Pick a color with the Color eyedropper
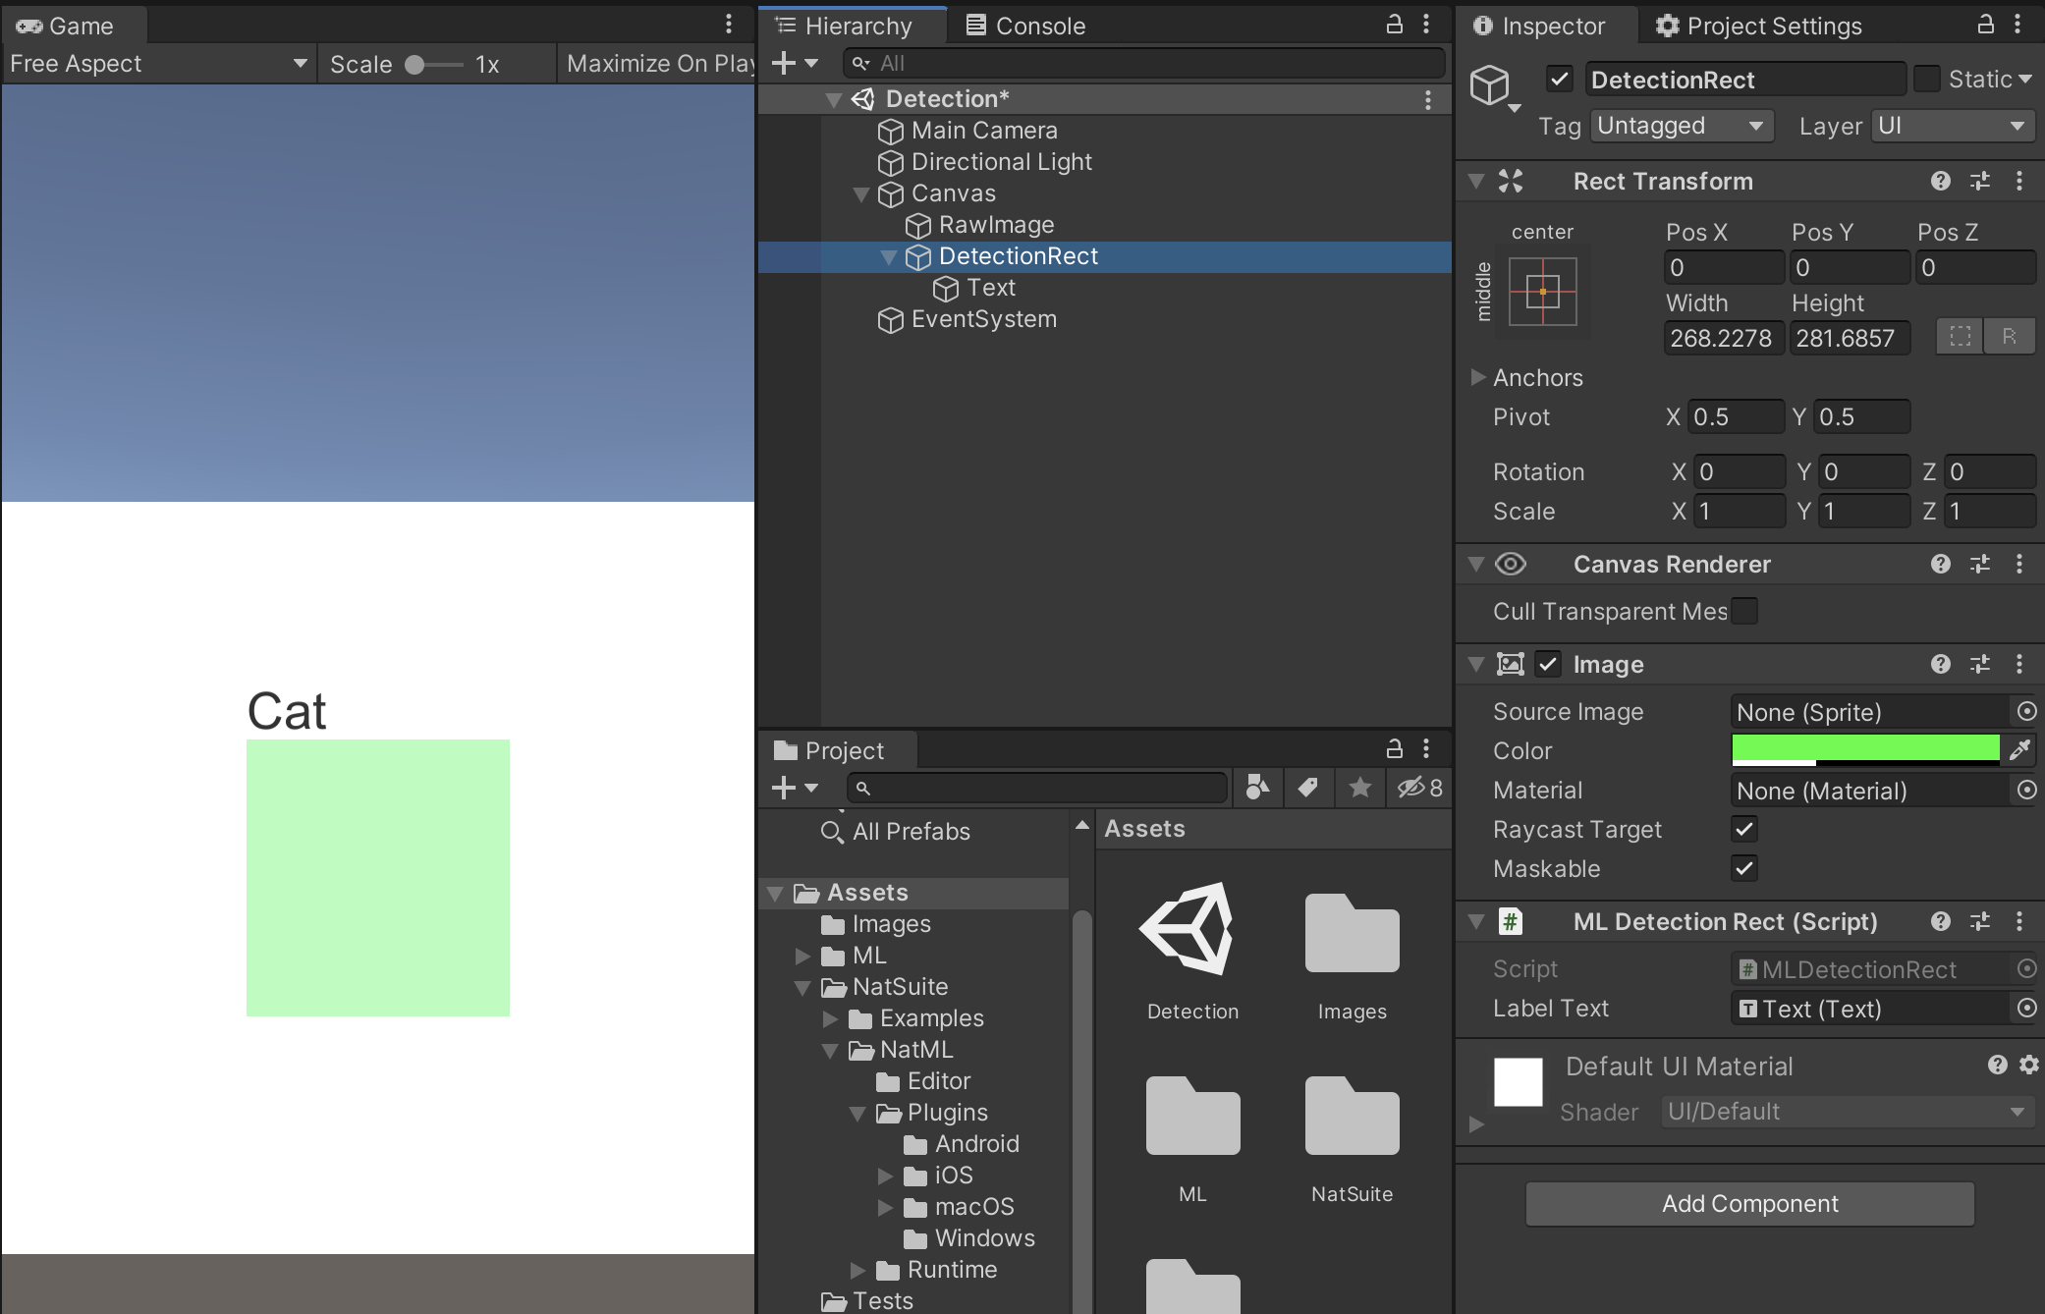This screenshot has height=1314, width=2045. 2019,751
